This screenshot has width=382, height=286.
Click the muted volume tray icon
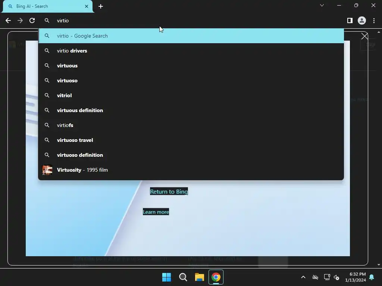[336, 277]
